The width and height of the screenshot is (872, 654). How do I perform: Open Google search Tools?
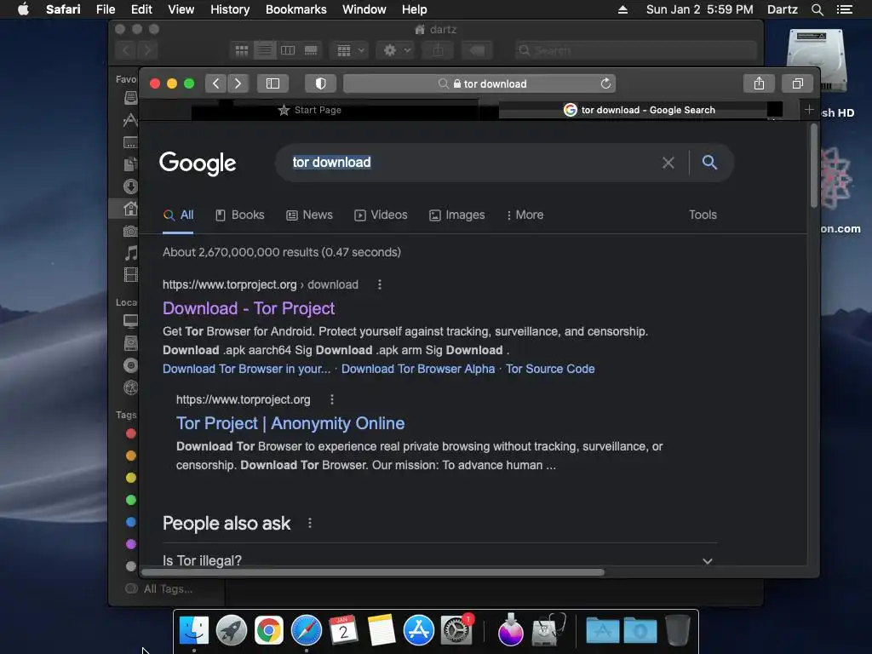703,215
